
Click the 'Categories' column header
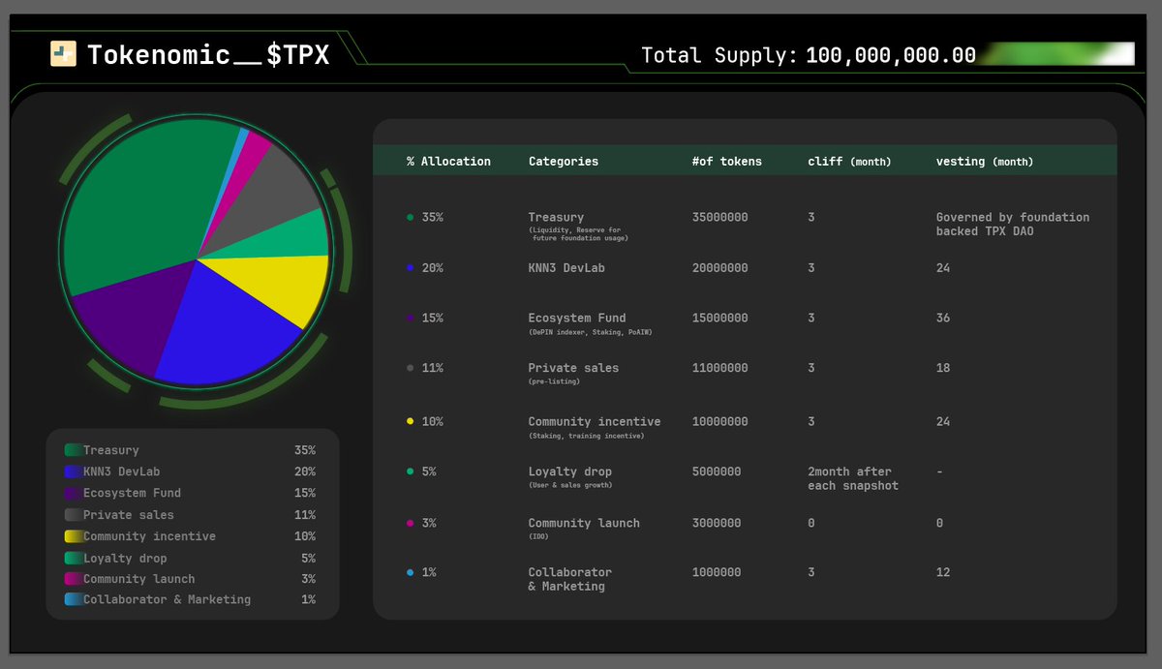(x=564, y=162)
